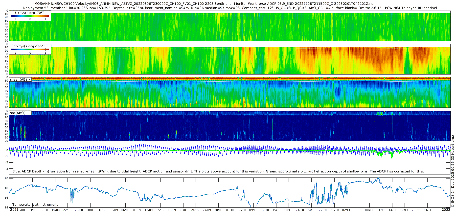The image size is (455, 214).
Task: Click the 12/10 date tick label
Action: click(x=265, y=210)
